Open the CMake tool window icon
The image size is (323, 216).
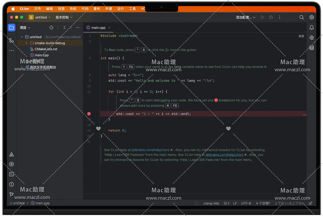tap(12, 154)
